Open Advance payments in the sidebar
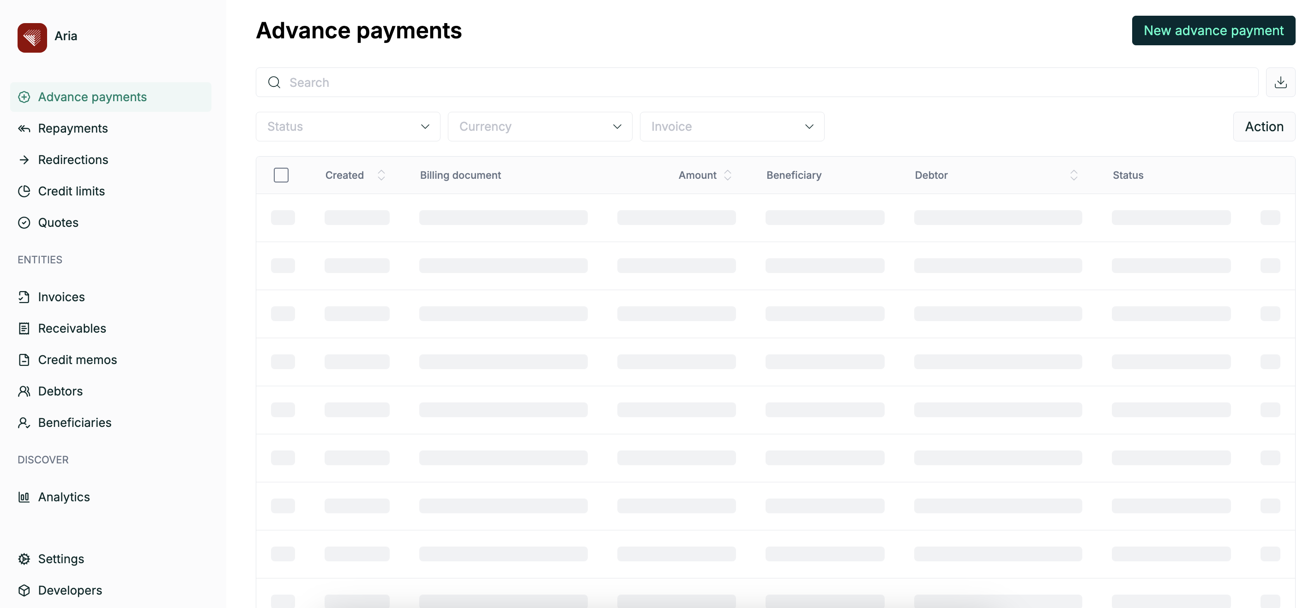Screen dimensions: 1315x608 [x=111, y=97]
